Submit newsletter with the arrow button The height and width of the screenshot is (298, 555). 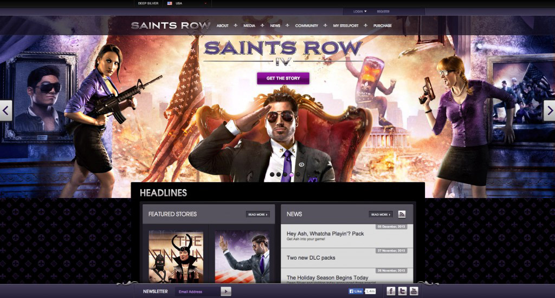[226, 292]
